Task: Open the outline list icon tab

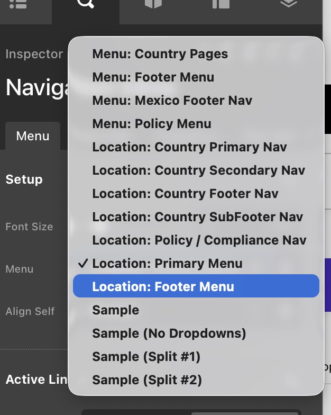Action: 18,4
